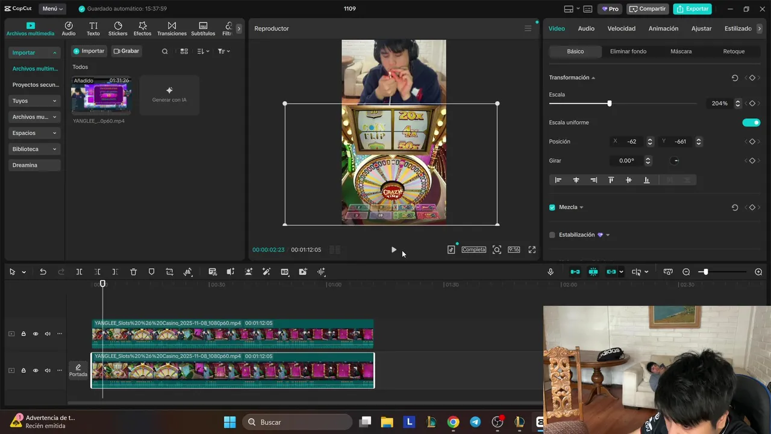Viewport: 771px width, 434px height.
Task: Click the Split clip tool in the timeline toolbar
Action: coord(79,272)
